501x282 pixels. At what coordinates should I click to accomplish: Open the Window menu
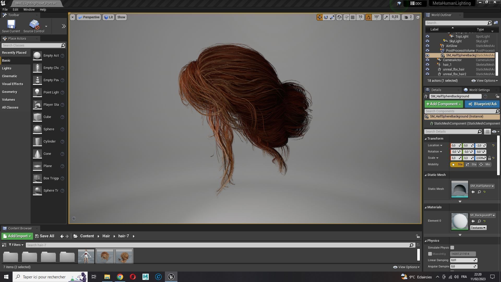[x=29, y=10]
